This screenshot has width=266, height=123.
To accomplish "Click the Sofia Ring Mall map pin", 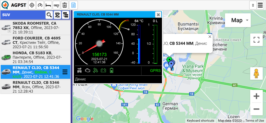I will click(x=114, y=86).
